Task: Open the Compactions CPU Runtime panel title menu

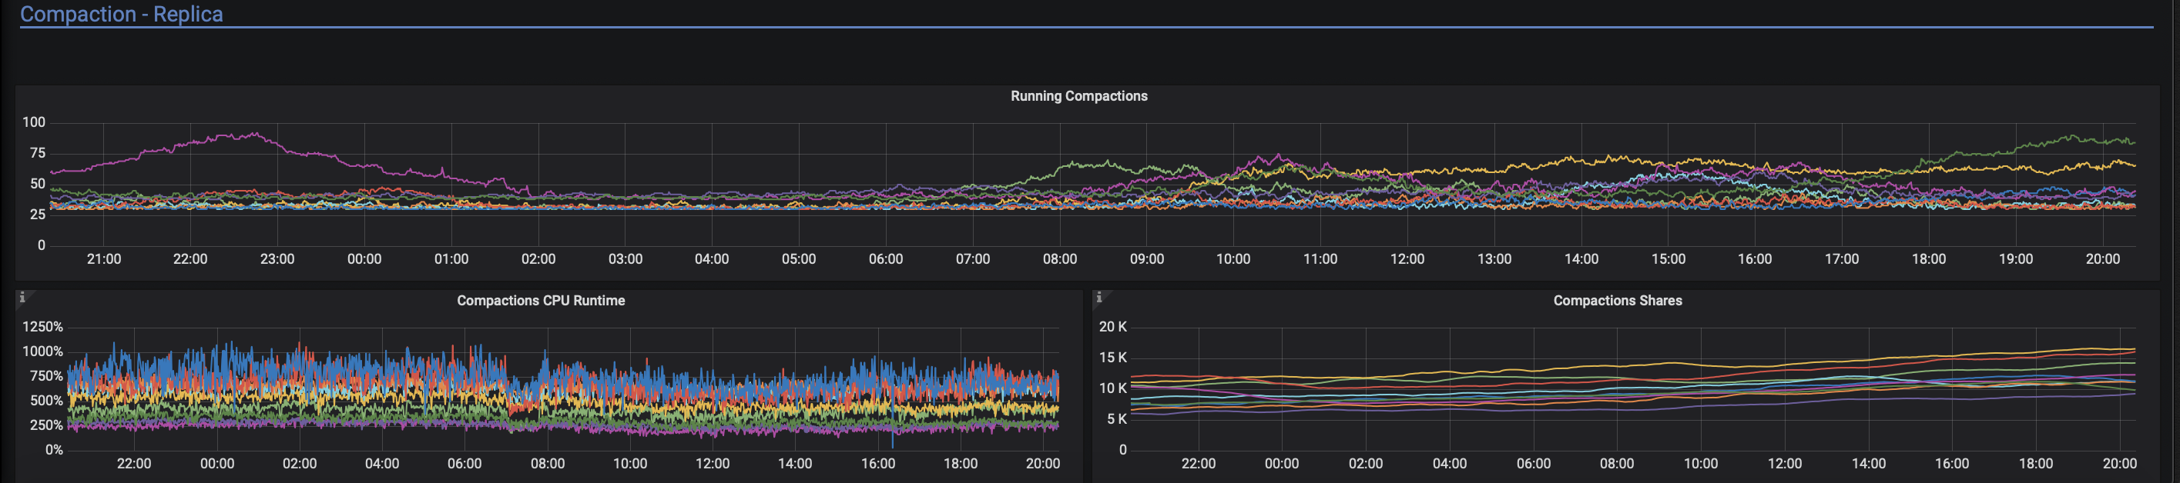Action: (541, 301)
